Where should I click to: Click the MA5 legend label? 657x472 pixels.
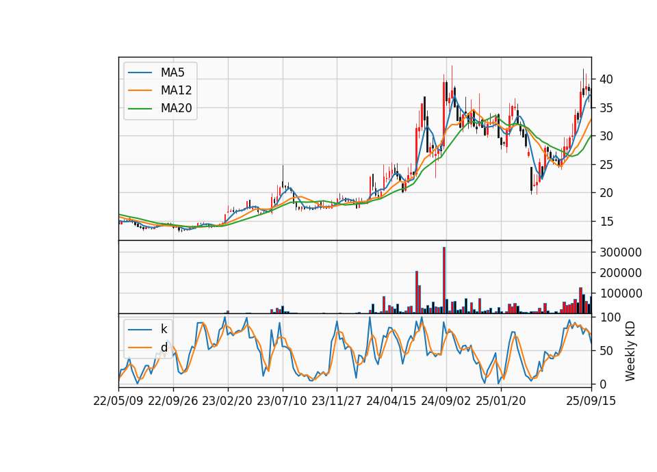[x=172, y=73]
